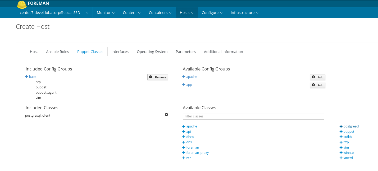Click plus icon next to apt class

184,132
